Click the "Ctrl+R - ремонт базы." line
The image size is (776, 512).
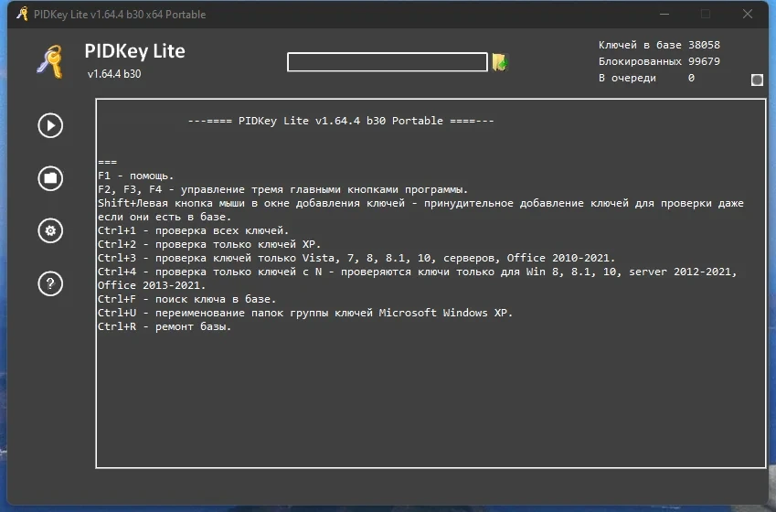pyautogui.click(x=165, y=326)
